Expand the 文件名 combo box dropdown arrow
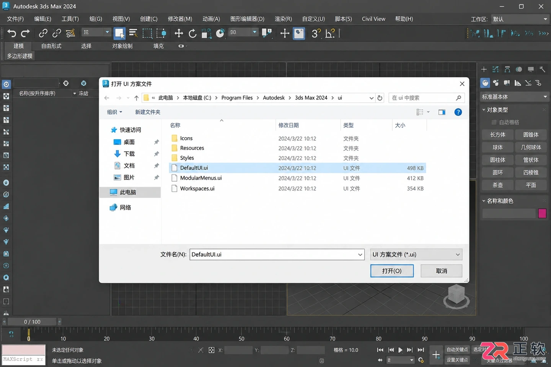The width and height of the screenshot is (551, 367). 360,255
